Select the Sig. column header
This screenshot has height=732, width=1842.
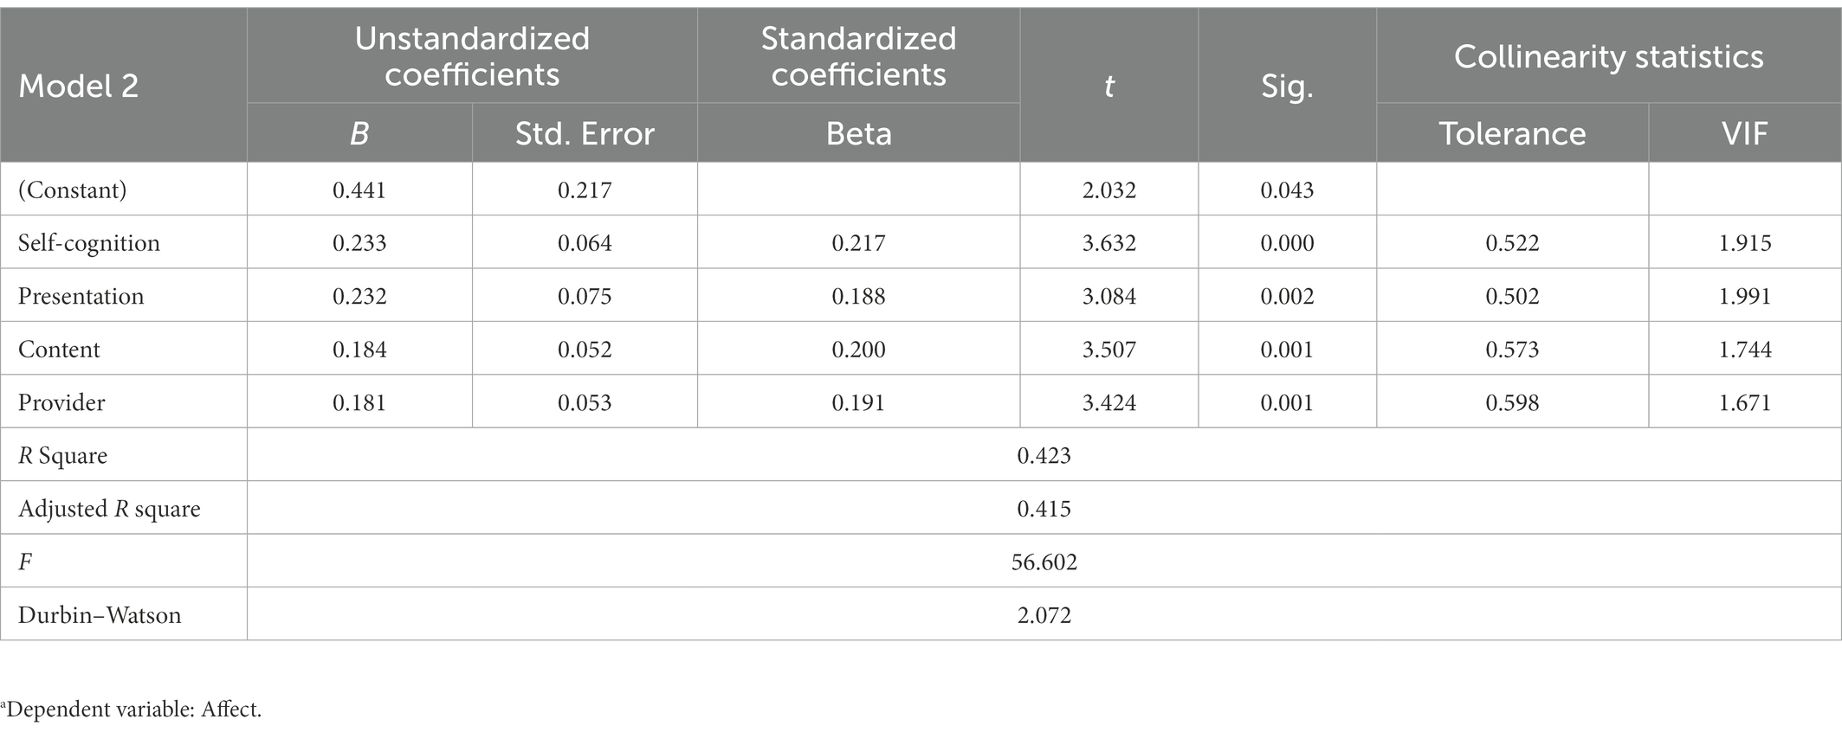coord(1287,87)
